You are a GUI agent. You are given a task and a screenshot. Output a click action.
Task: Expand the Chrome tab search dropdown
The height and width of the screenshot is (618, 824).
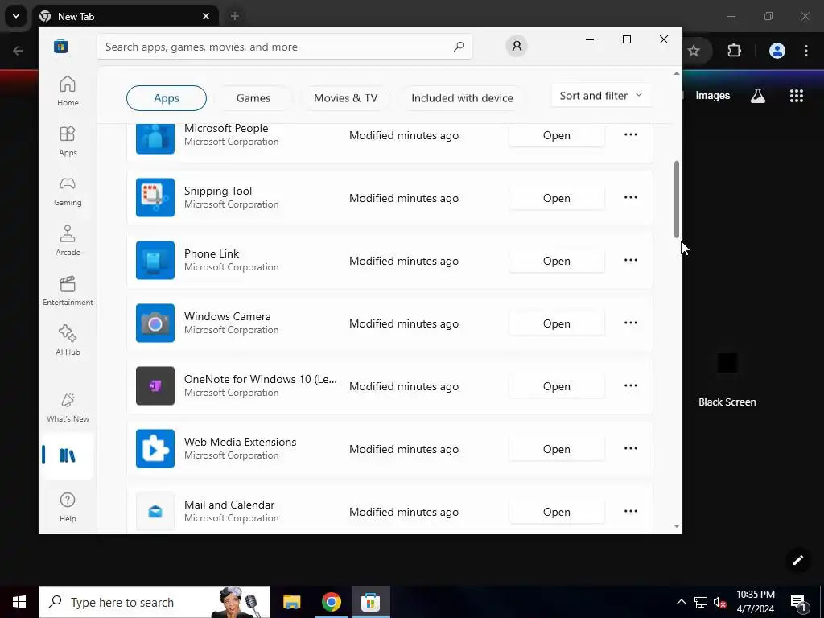click(16, 16)
